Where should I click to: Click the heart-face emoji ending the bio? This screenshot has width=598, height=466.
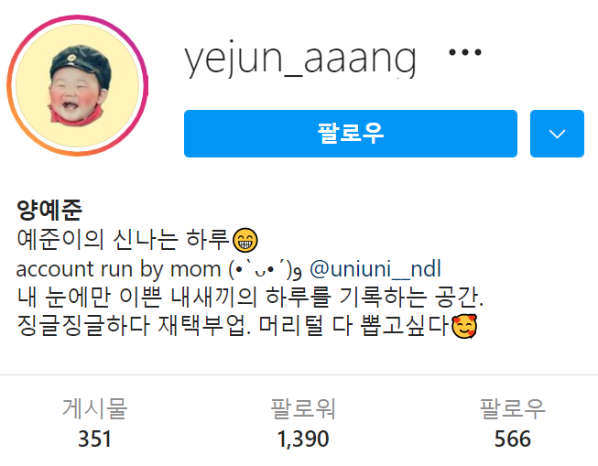(464, 326)
